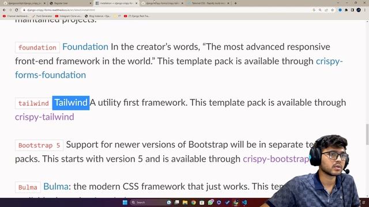Switch to the fourth crispy-forms GitHub tab
The width and height of the screenshot is (369, 207).
[163, 3]
